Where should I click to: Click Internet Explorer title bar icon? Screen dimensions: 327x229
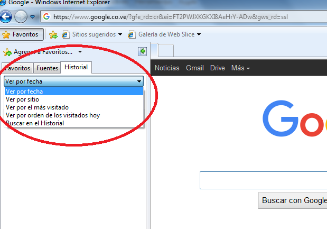click(3, 2)
